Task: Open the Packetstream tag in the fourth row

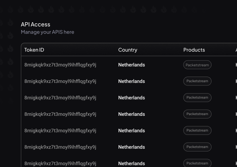Action: point(197,114)
